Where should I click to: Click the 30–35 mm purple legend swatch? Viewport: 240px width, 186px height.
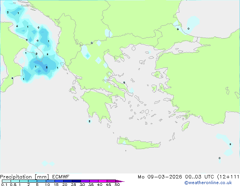coord(85,181)
